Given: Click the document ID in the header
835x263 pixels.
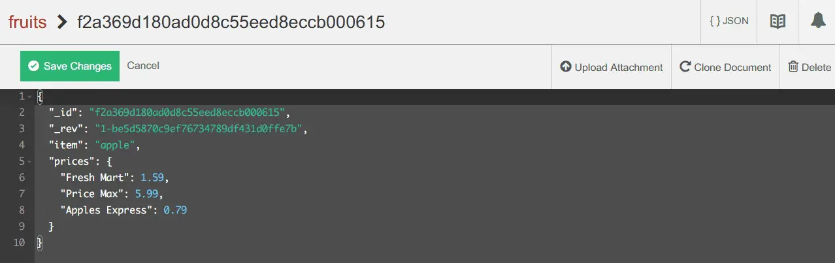Looking at the screenshot, I should pyautogui.click(x=231, y=22).
